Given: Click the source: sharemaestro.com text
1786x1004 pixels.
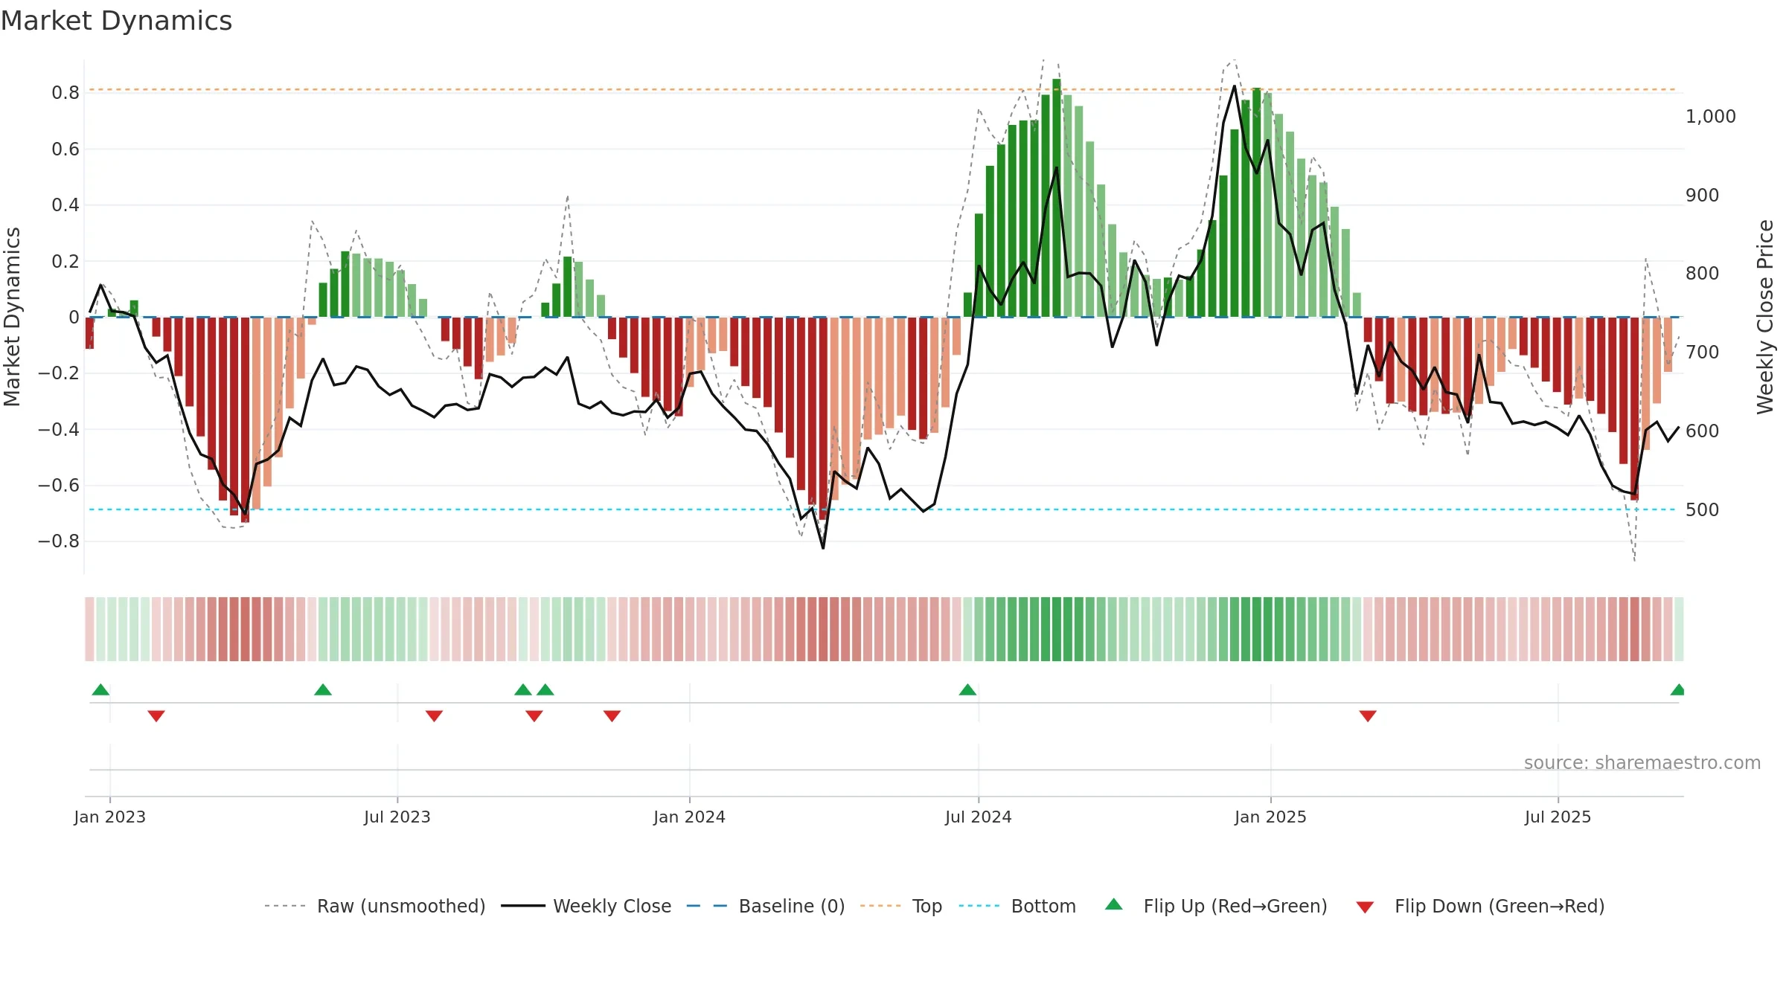Looking at the screenshot, I should [x=1642, y=762].
